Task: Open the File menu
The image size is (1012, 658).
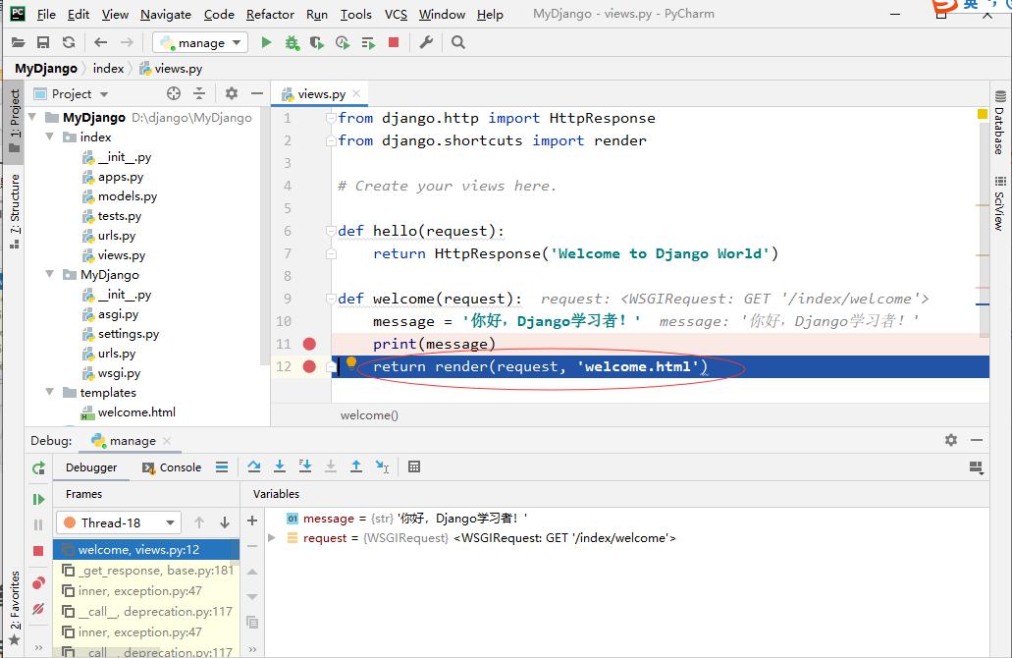Action: point(46,14)
